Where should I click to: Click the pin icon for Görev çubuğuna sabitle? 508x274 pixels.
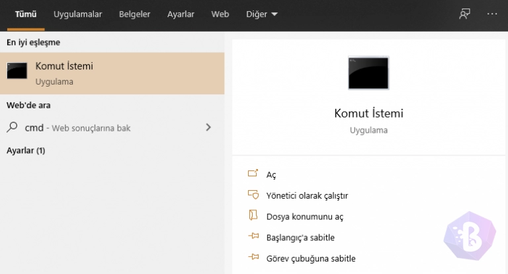click(x=252, y=257)
